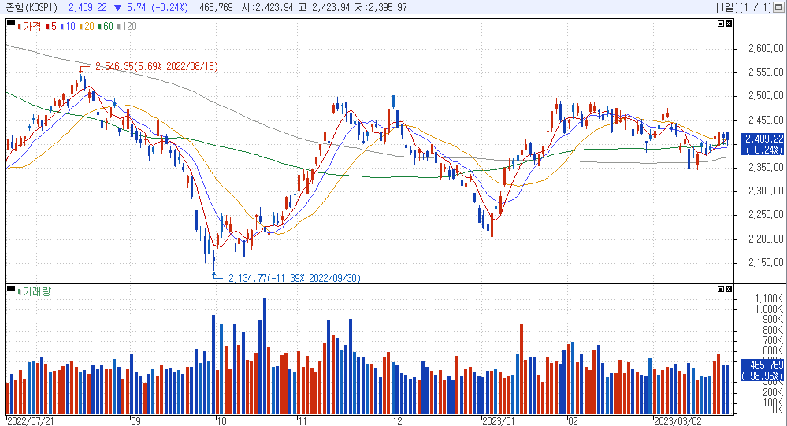Click the 09 month marker on time axis
This screenshot has width=787, height=426.
pyautogui.click(x=135, y=421)
